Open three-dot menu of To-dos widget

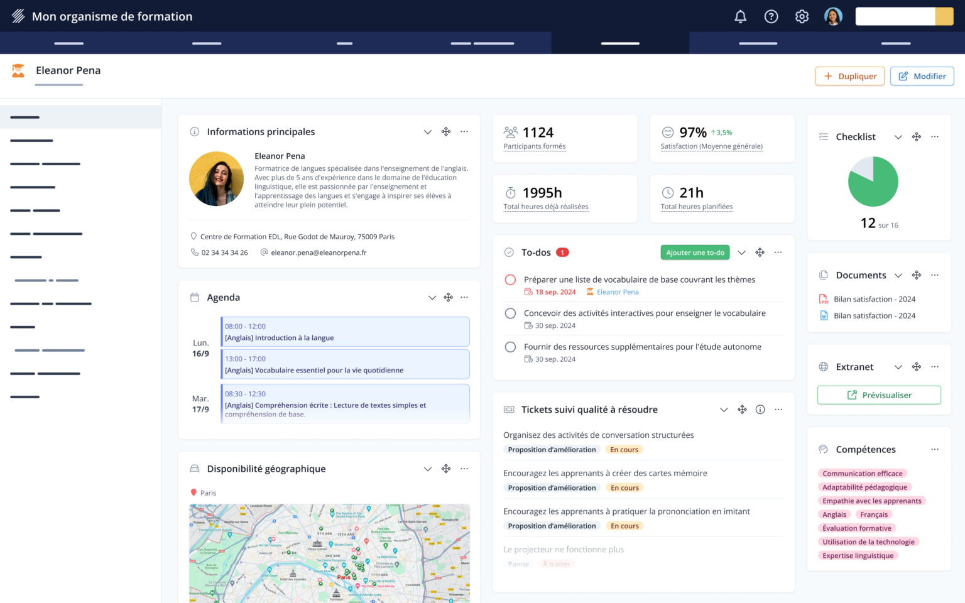[x=778, y=253]
